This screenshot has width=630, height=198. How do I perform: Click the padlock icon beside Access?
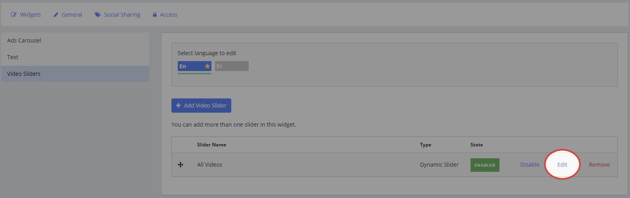155,15
